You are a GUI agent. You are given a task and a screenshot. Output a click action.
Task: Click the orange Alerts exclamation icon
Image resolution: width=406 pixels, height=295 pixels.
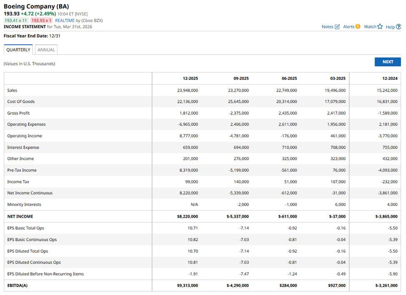coord(358,27)
